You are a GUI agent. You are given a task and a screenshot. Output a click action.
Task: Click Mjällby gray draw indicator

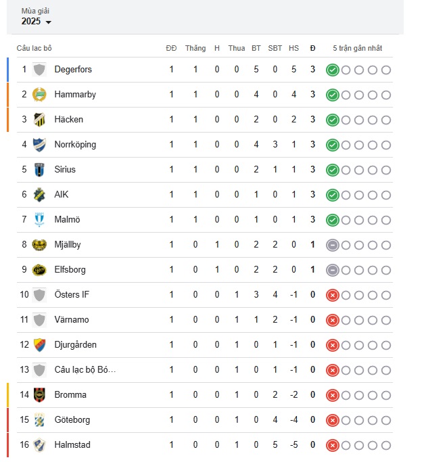[332, 245]
